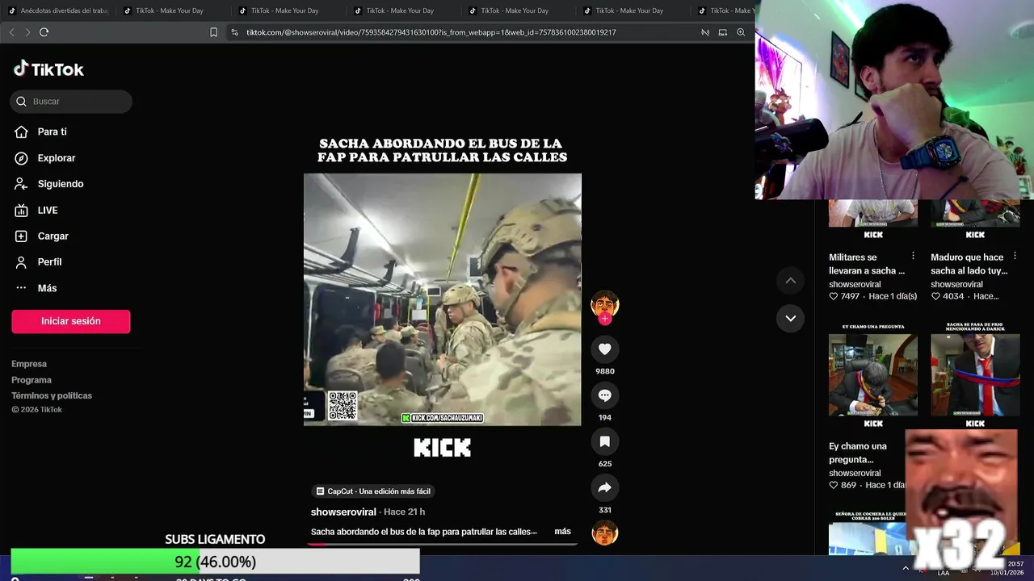Share the video via arrow icon
The image size is (1034, 581).
tap(604, 487)
